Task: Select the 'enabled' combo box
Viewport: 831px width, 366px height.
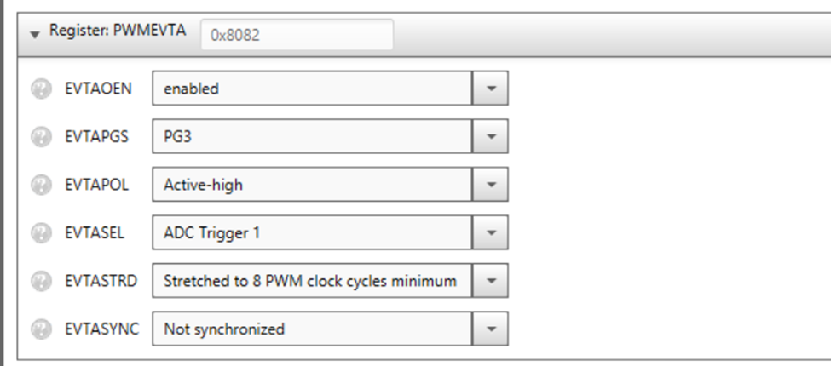Action: click(311, 89)
